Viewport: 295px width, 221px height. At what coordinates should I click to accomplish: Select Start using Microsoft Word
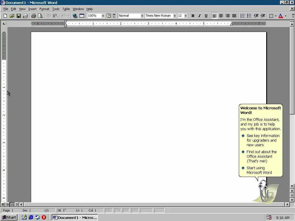pos(257,170)
